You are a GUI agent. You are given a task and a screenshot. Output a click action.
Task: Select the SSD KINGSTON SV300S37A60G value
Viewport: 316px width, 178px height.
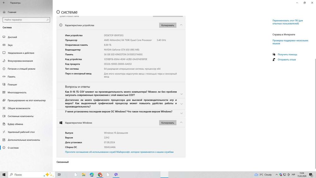click(123, 54)
